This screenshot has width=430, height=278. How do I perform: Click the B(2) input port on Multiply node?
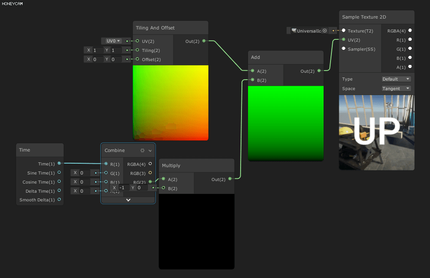[163, 188]
